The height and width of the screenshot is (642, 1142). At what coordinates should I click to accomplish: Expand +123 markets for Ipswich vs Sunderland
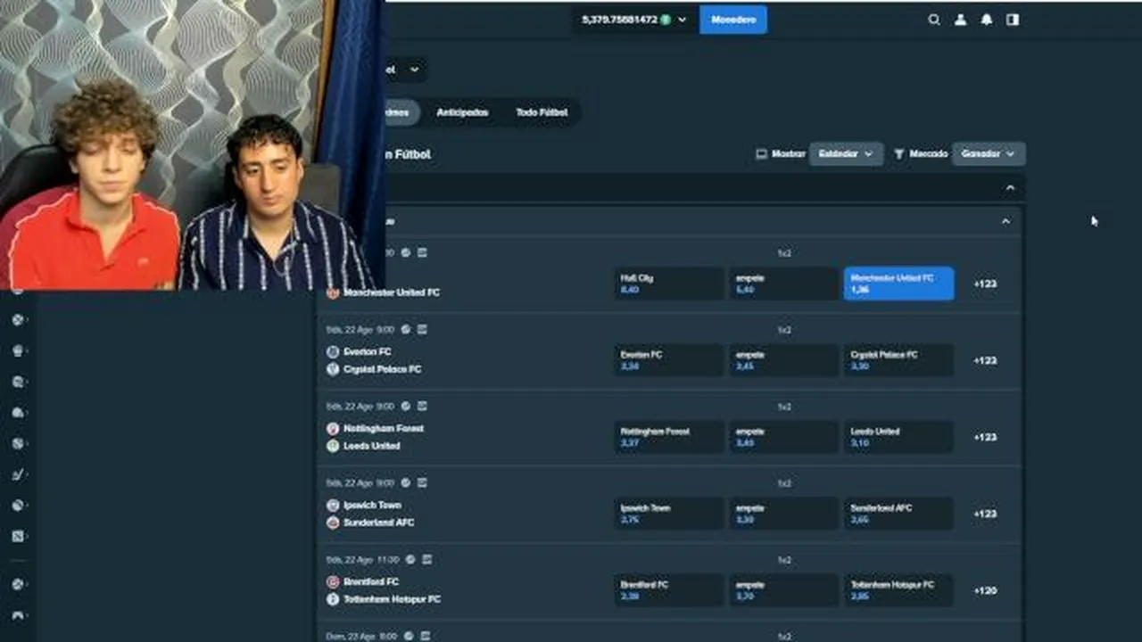pyautogui.click(x=985, y=514)
